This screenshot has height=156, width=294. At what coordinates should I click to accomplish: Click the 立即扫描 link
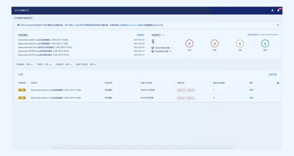[272, 75]
